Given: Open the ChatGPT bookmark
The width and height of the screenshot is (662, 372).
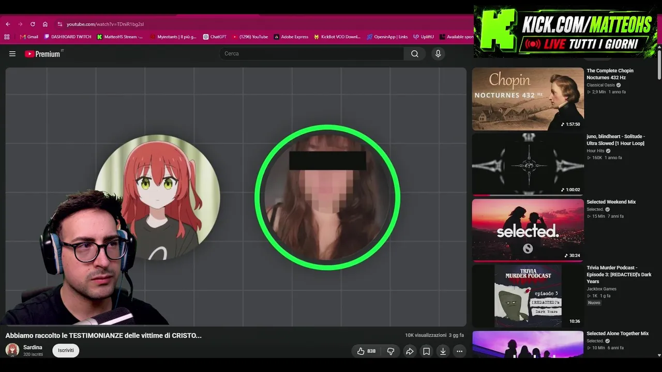Looking at the screenshot, I should point(215,37).
